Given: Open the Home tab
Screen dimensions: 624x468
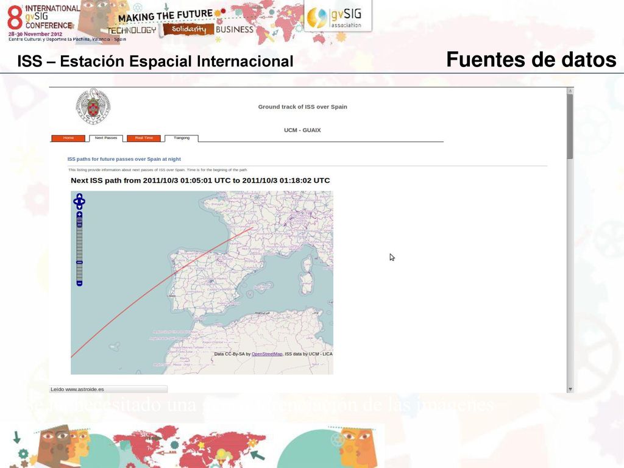Looking at the screenshot, I should click(68, 138).
